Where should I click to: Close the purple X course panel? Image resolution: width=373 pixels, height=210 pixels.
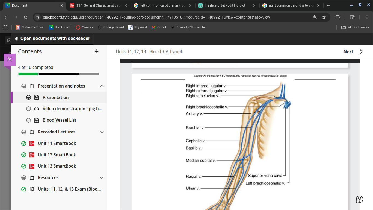point(10,59)
